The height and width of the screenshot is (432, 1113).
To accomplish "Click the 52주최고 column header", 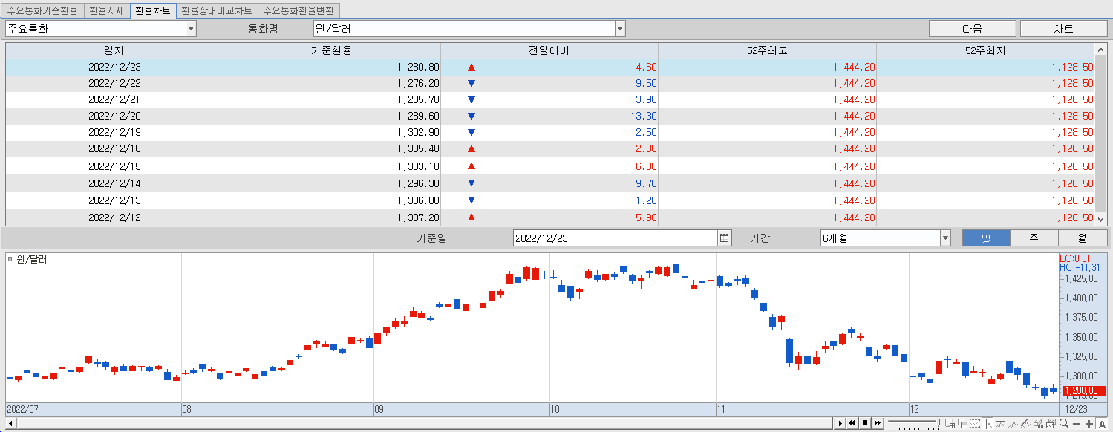I will pos(767,51).
